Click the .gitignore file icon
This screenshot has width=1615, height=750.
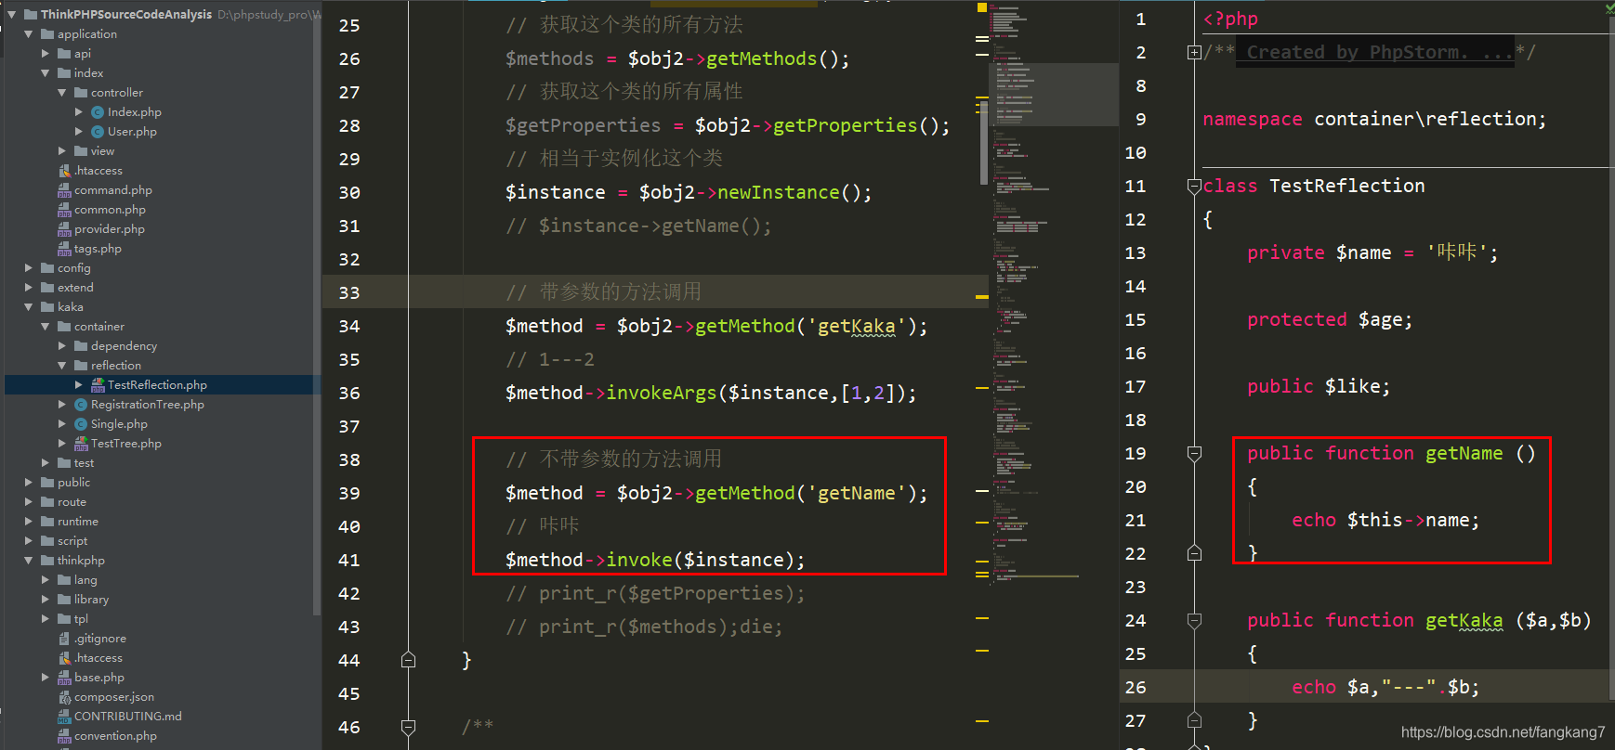64,639
